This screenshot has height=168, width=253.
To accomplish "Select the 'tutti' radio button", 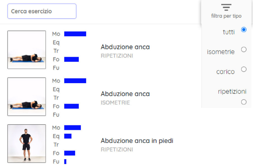I will 244,30.
